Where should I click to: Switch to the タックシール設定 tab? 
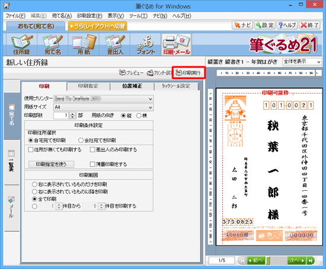[176, 86]
